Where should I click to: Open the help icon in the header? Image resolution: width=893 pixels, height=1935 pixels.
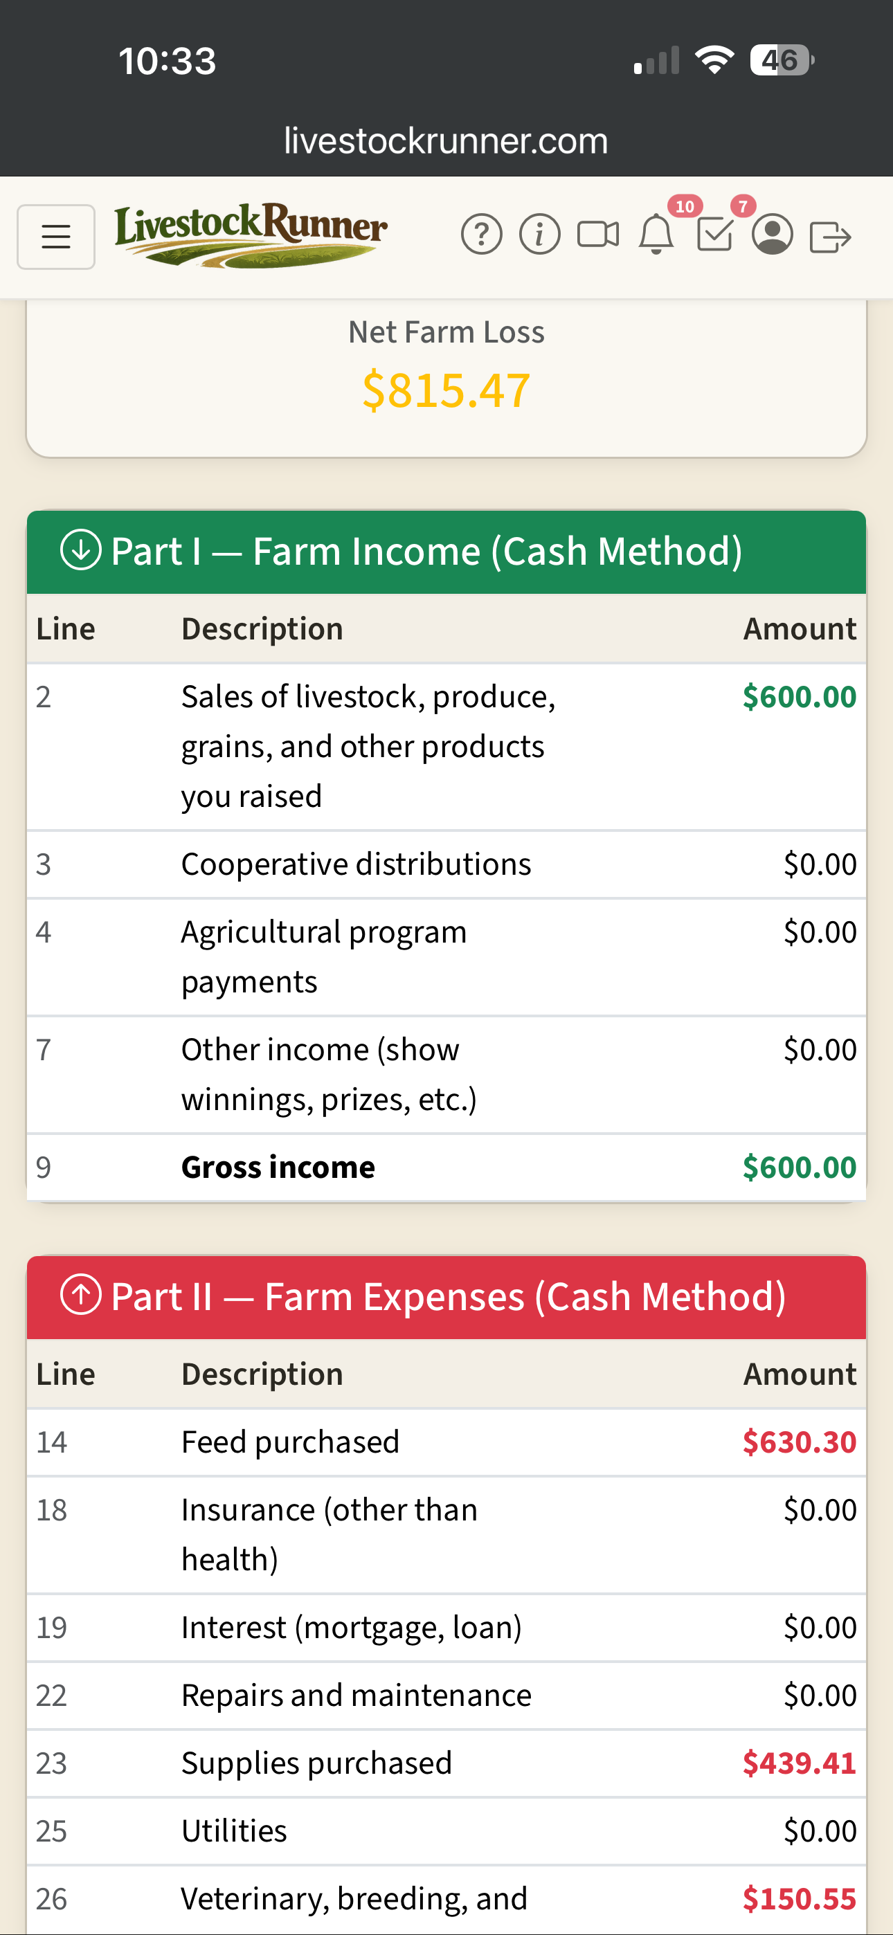[482, 235]
